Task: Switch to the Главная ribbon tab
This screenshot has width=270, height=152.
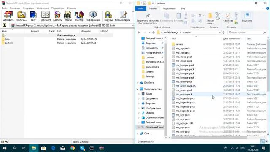Action: (x=153, y=8)
